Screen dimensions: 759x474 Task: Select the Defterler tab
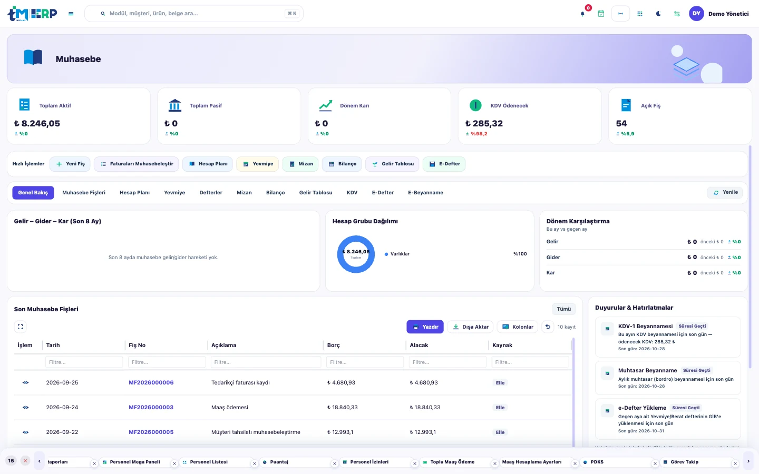(211, 193)
